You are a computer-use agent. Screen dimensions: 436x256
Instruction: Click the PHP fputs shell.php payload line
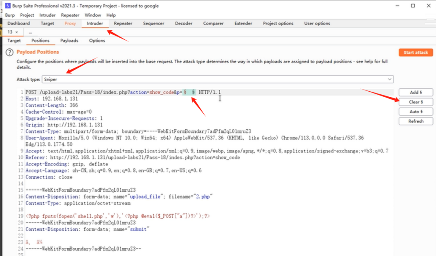click(x=118, y=216)
